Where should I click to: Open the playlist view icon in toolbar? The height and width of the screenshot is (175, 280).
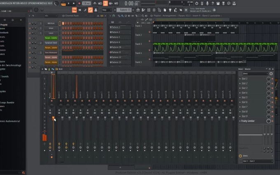138,10
